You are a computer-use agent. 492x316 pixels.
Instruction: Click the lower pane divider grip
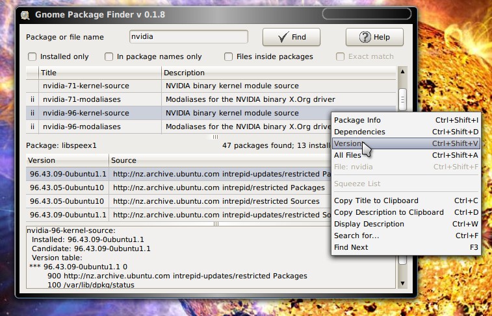tap(216, 224)
